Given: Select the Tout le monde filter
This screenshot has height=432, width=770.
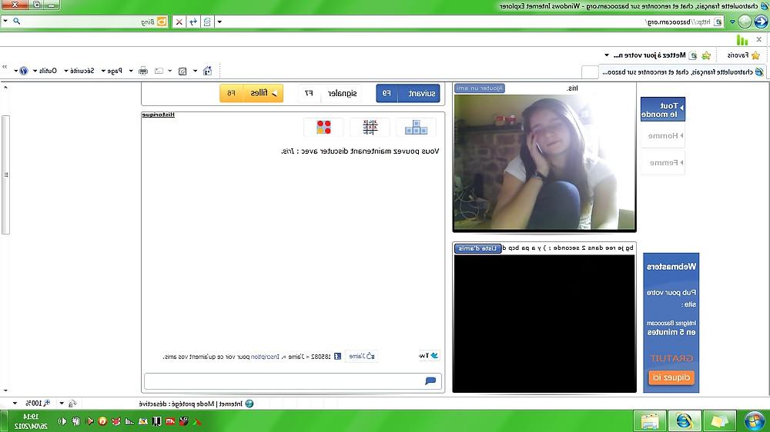Looking at the screenshot, I should pos(662,109).
